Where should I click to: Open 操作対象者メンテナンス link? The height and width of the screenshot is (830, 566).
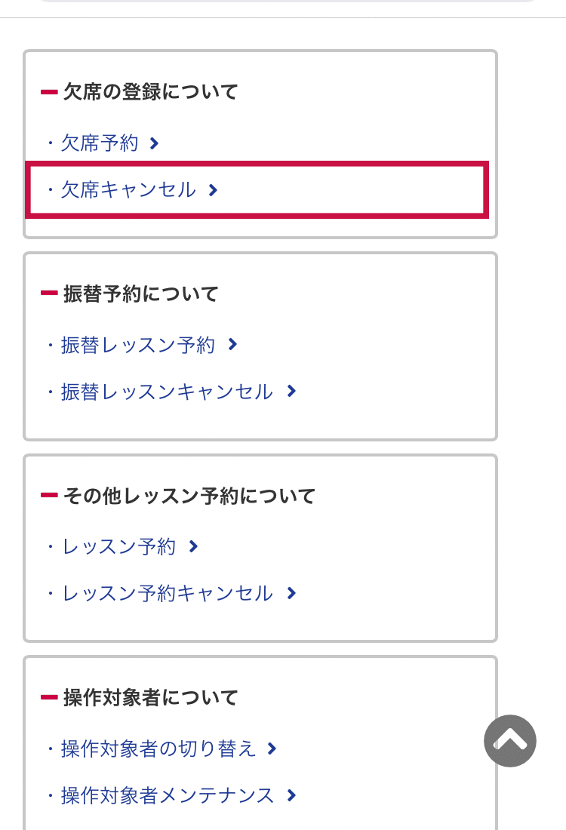168,795
